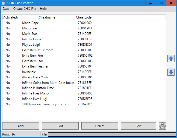Click the File path field
Image resolution: width=177 pixels, height=138 pixels.
click(112, 134)
